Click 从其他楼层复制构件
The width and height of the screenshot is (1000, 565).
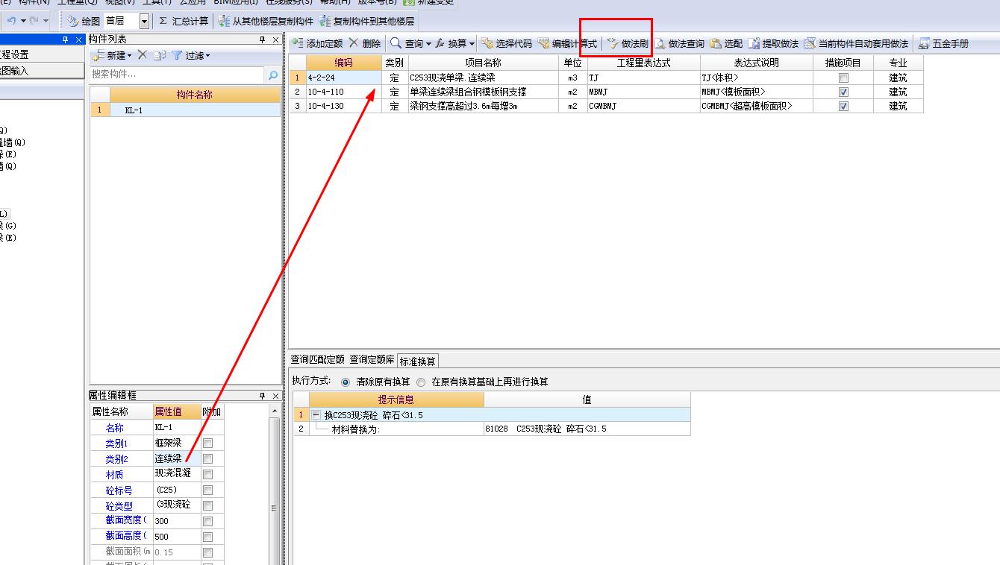[266, 21]
